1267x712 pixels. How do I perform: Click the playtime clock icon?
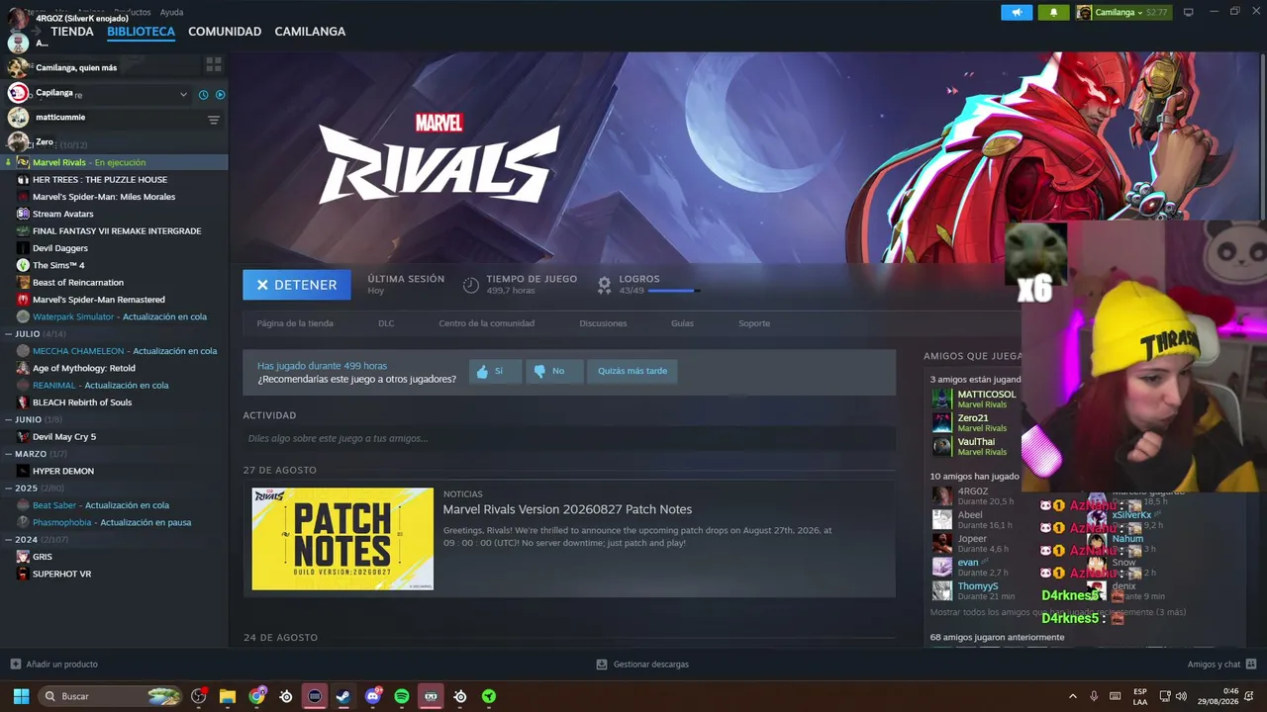click(x=471, y=285)
